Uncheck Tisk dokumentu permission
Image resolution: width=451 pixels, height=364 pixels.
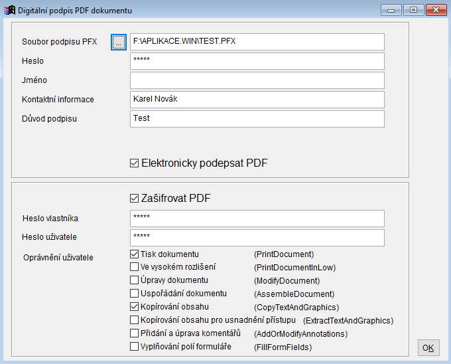pos(134,254)
